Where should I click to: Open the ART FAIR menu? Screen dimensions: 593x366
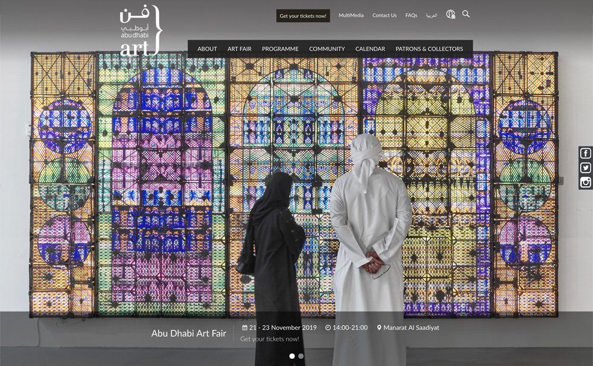[240, 49]
